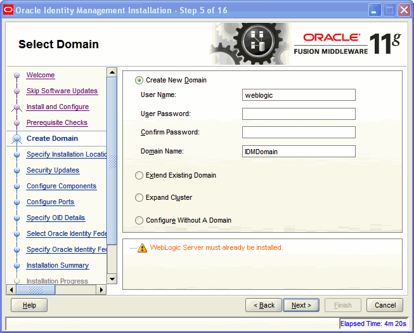The image size is (414, 333).
Task: Go to Installation Summary step
Action: [58, 265]
